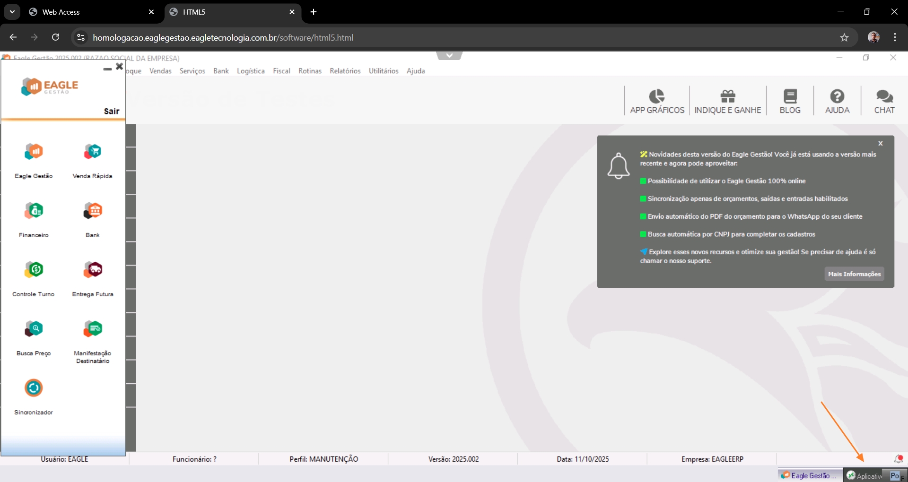Open Entrega Futura module

(93, 270)
